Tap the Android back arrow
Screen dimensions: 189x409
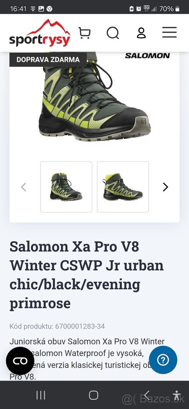[x=147, y=395]
